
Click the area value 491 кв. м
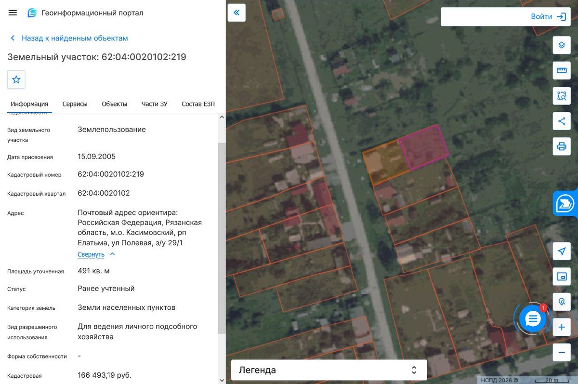93,271
